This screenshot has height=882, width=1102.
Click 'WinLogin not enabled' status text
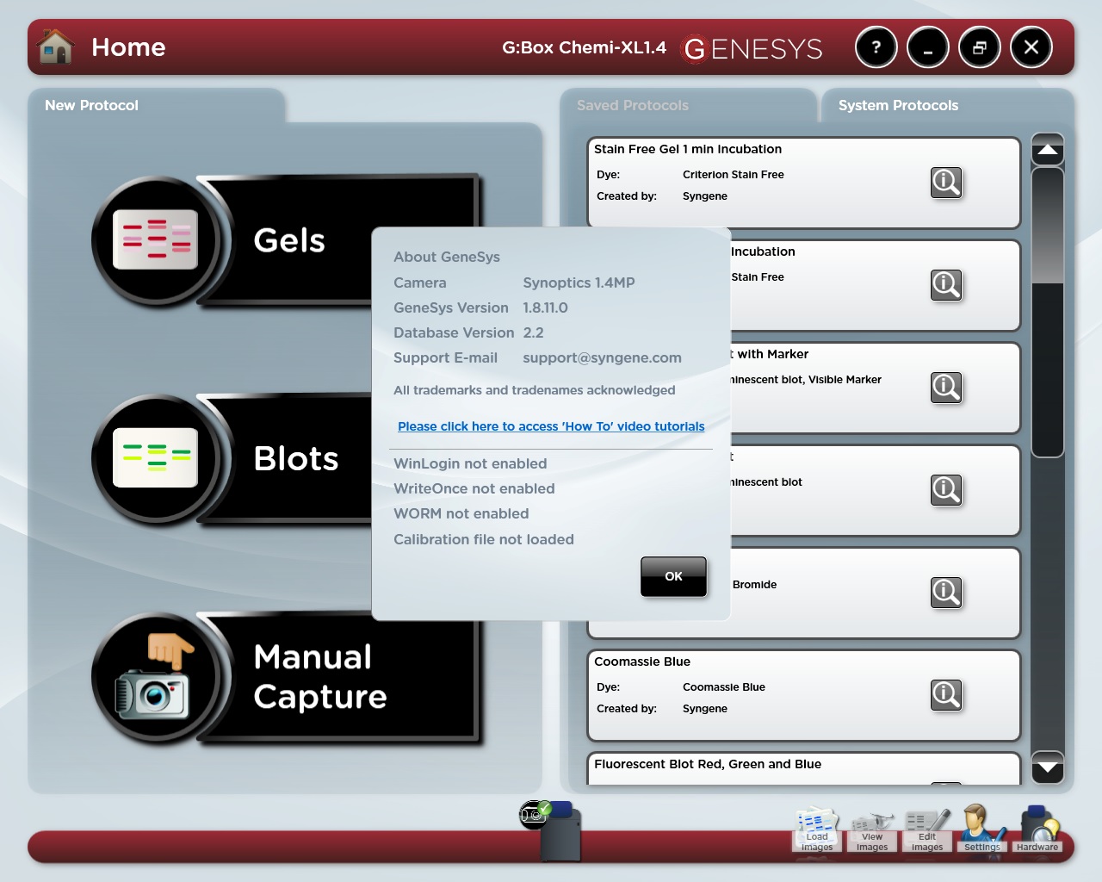pyautogui.click(x=470, y=463)
